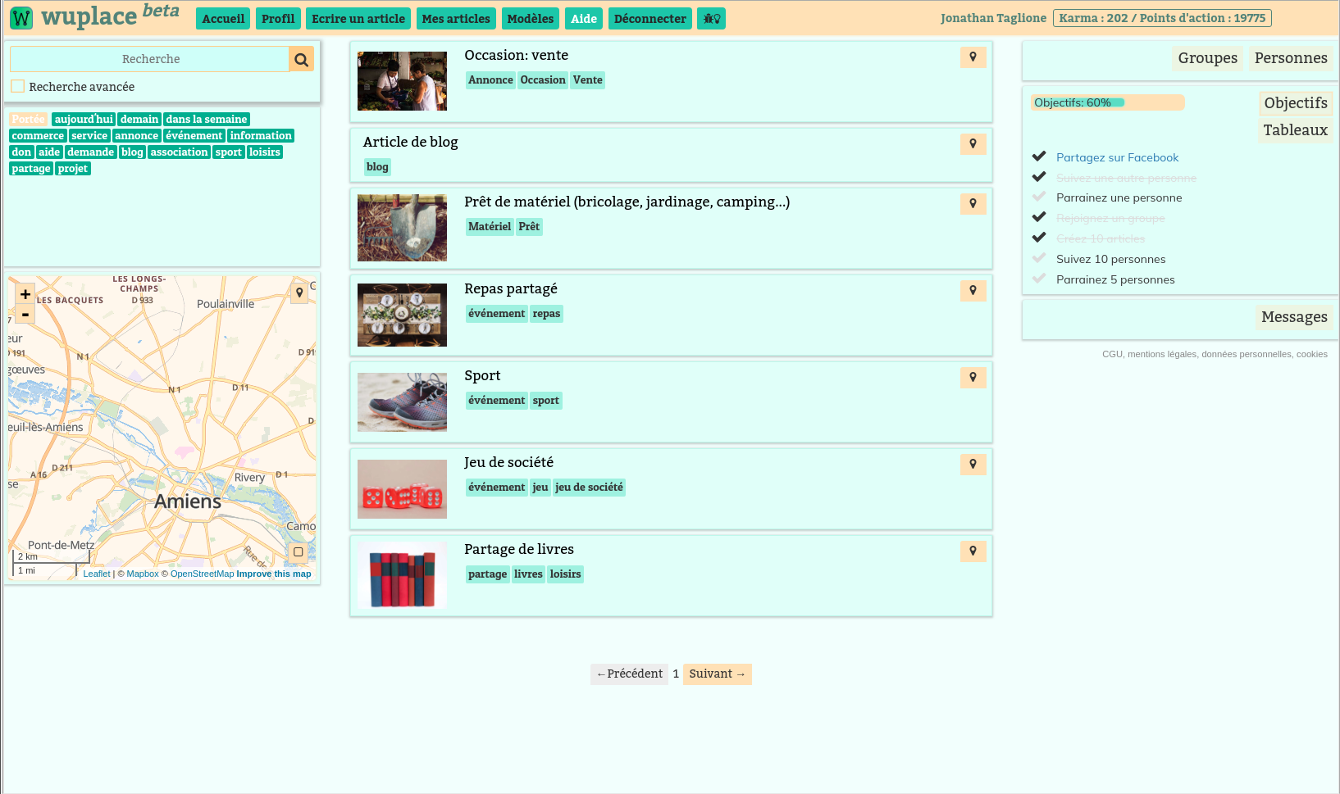Click the map geolocation pin button
The width and height of the screenshot is (1340, 794).
click(299, 293)
